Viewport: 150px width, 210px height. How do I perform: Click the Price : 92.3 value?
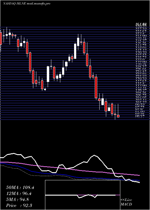click(x=19, y=205)
